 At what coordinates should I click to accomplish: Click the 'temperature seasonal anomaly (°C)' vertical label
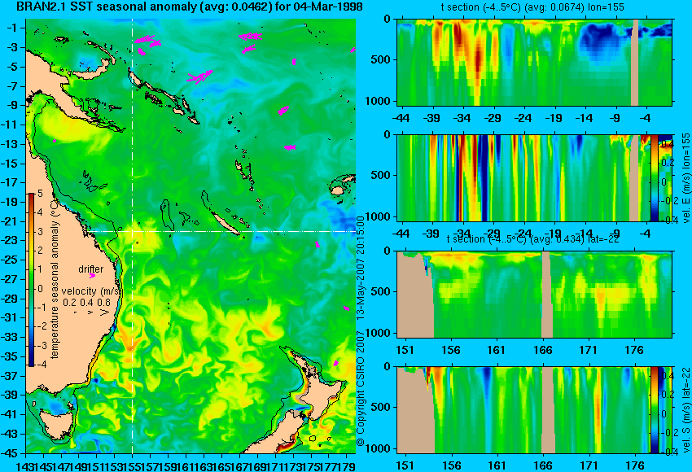55,278
